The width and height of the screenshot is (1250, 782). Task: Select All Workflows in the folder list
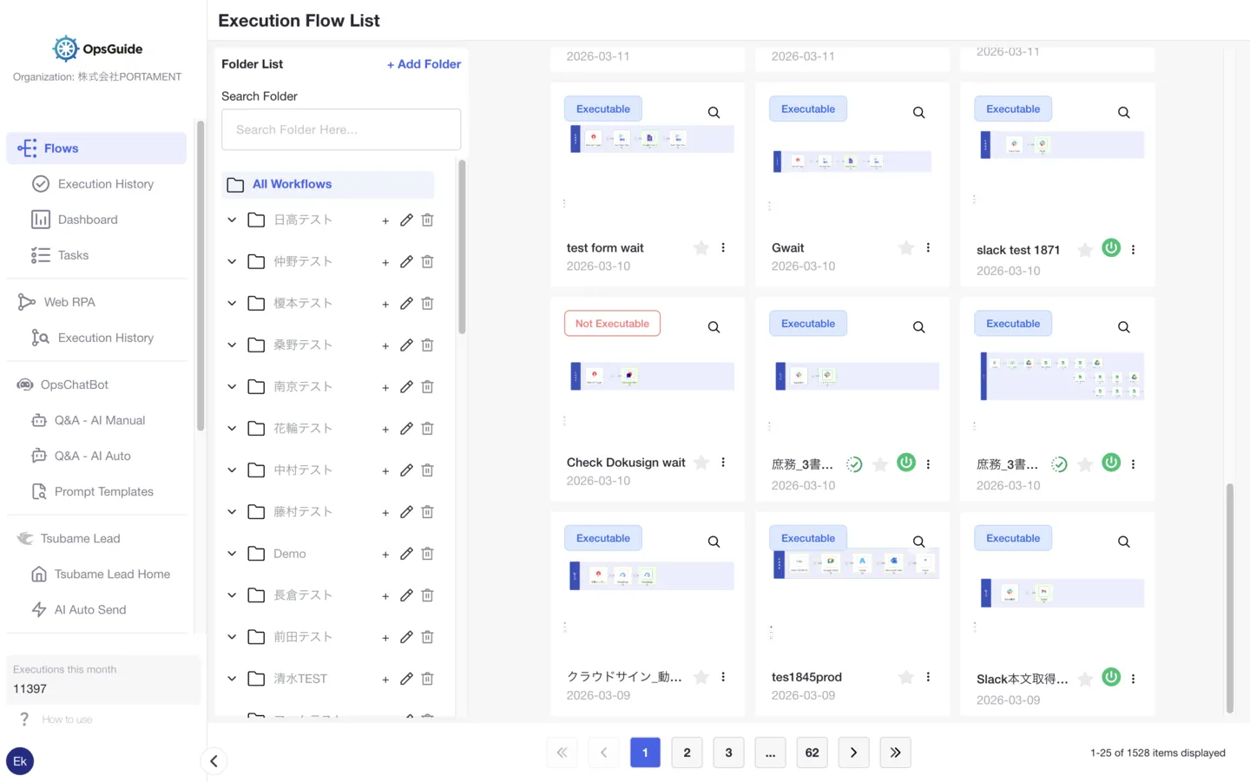coord(292,184)
